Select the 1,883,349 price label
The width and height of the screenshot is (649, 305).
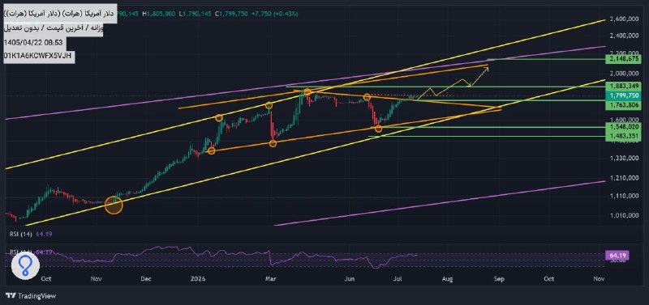pos(622,87)
